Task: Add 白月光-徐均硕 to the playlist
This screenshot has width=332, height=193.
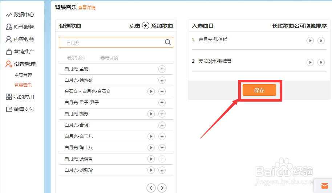Action: click(x=162, y=80)
